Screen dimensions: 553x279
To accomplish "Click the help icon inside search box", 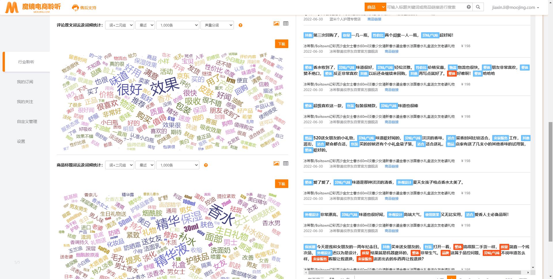I will (469, 7).
